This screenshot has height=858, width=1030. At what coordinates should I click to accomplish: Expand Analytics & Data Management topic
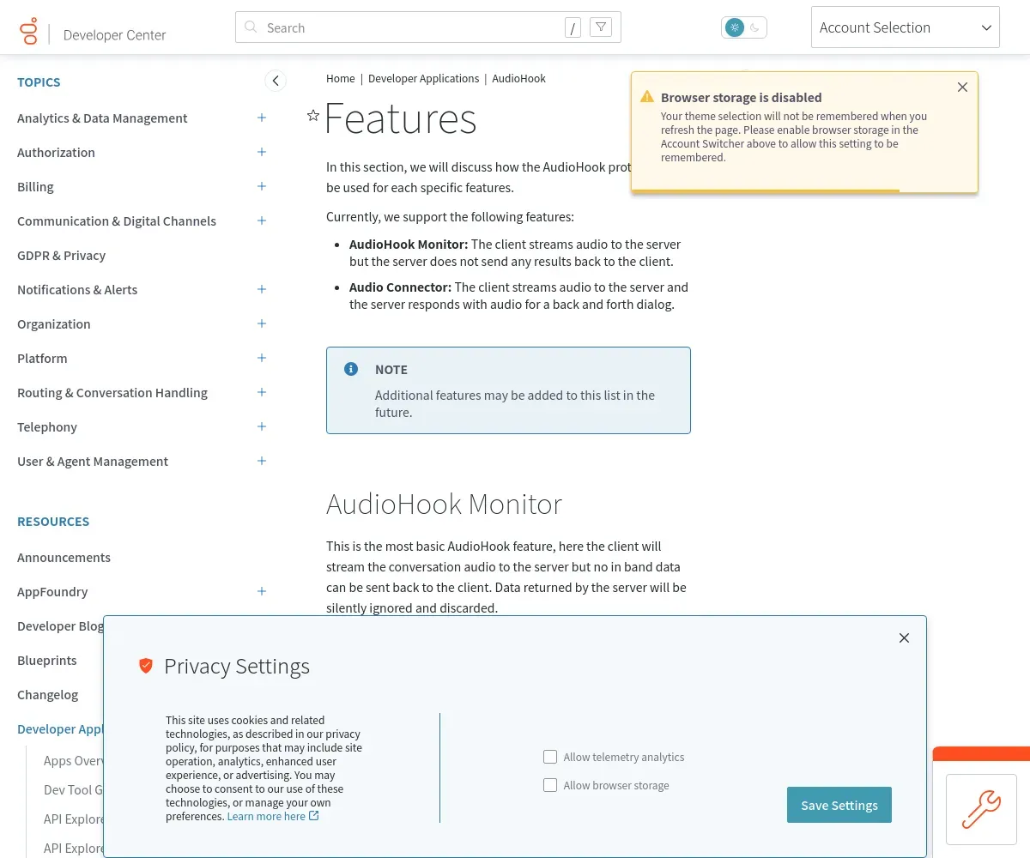pyautogui.click(x=262, y=118)
